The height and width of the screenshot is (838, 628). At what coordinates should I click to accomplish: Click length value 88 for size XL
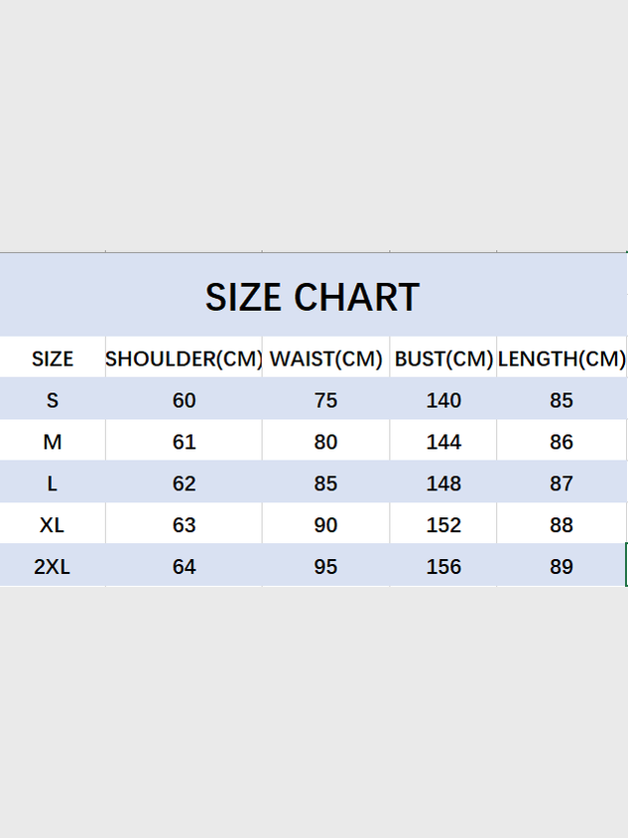coord(562,525)
